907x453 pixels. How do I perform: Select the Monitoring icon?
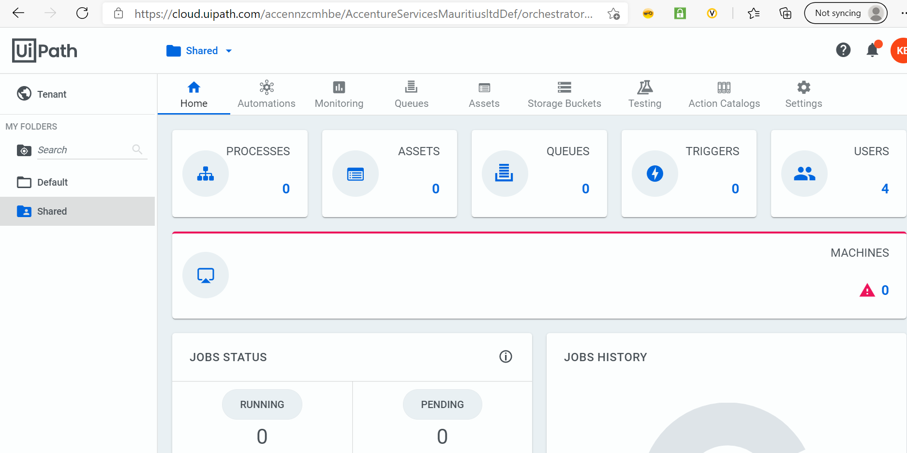(339, 88)
